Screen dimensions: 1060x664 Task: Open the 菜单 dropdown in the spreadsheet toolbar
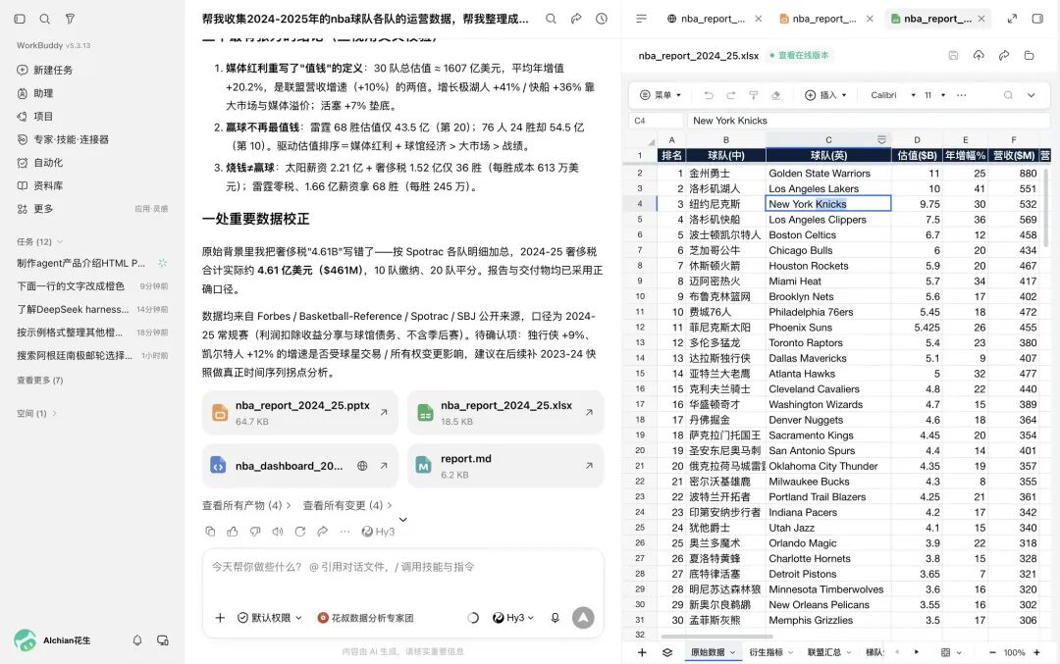pyautogui.click(x=661, y=95)
